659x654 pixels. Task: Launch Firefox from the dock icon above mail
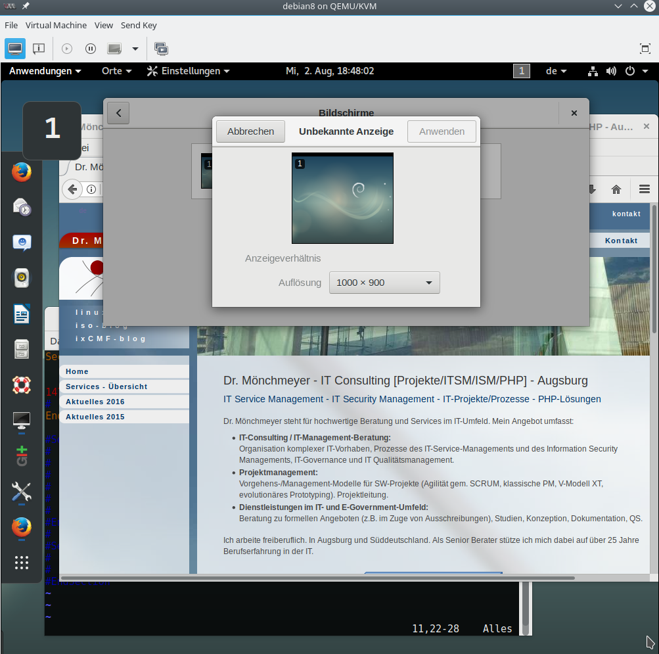pos(22,172)
